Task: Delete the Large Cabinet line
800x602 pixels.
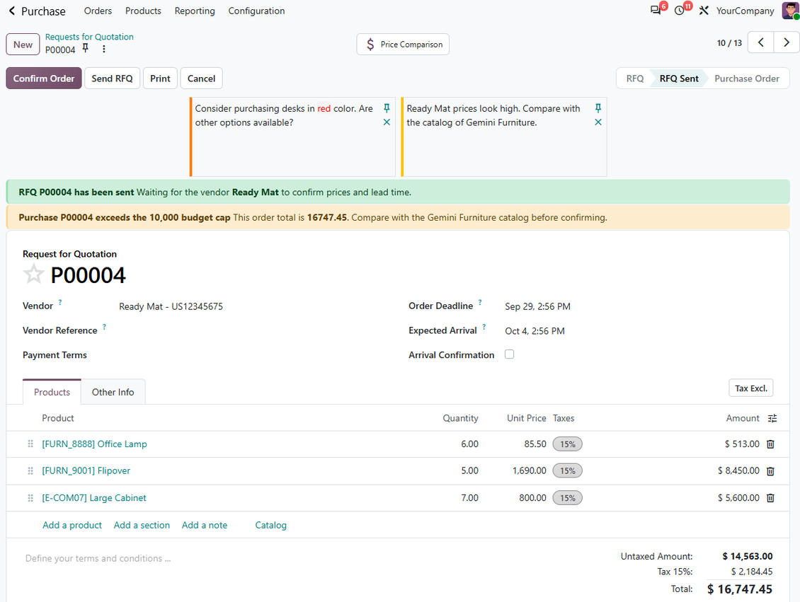Action: pos(770,498)
